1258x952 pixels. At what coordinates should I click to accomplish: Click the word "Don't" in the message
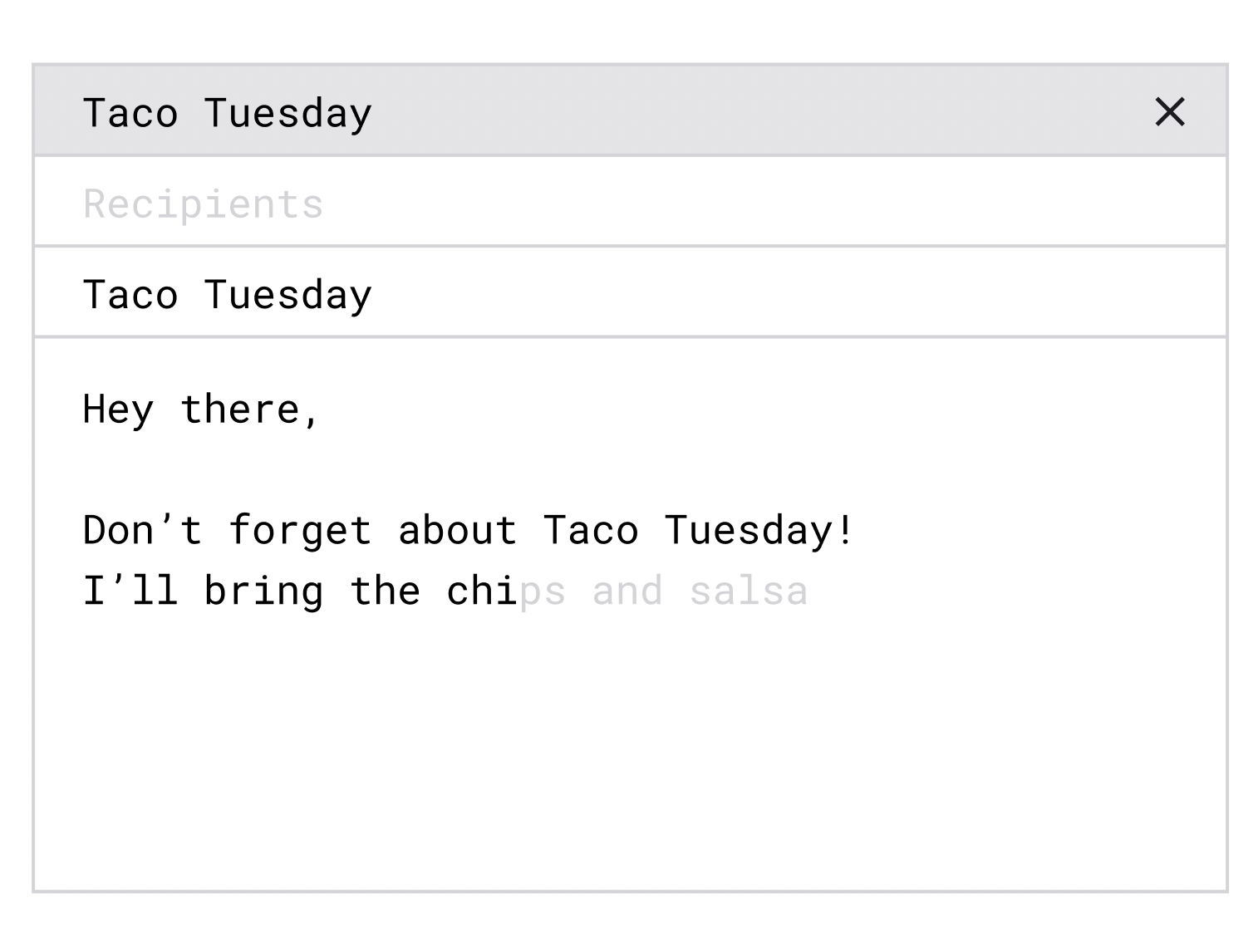click(142, 531)
